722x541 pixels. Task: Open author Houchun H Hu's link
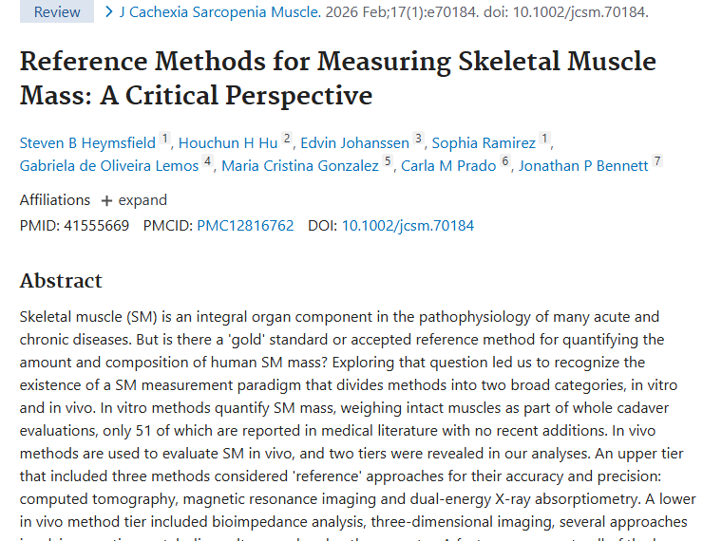[x=228, y=143]
